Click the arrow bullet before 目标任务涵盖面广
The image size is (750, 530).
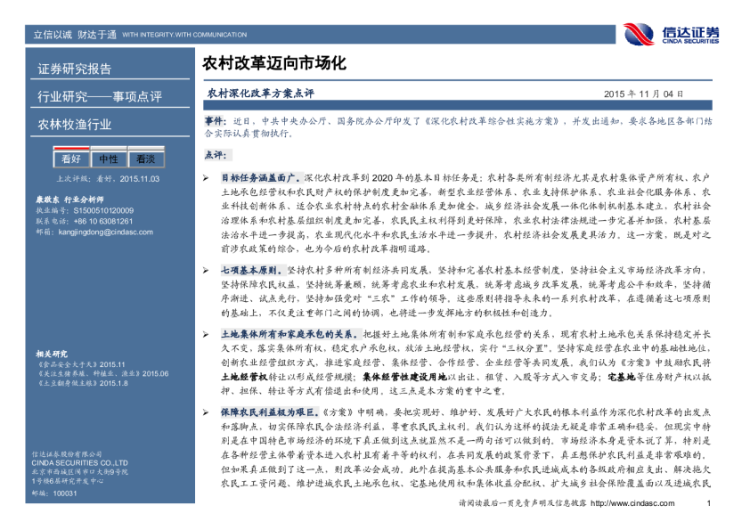pos(205,178)
